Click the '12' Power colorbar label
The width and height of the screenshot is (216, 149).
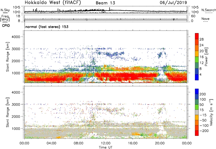201,63
